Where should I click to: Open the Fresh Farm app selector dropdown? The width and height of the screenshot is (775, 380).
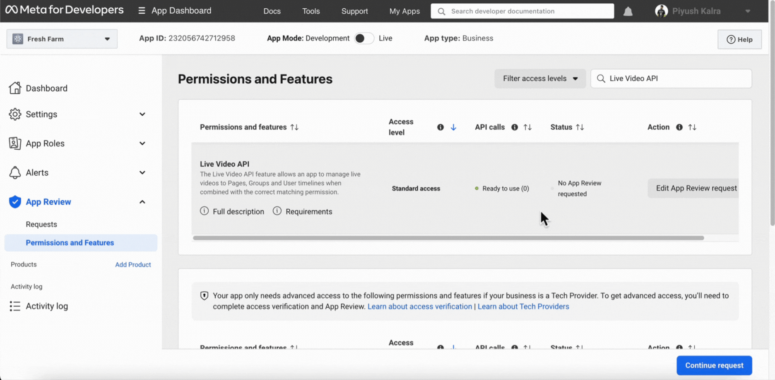pyautogui.click(x=62, y=39)
